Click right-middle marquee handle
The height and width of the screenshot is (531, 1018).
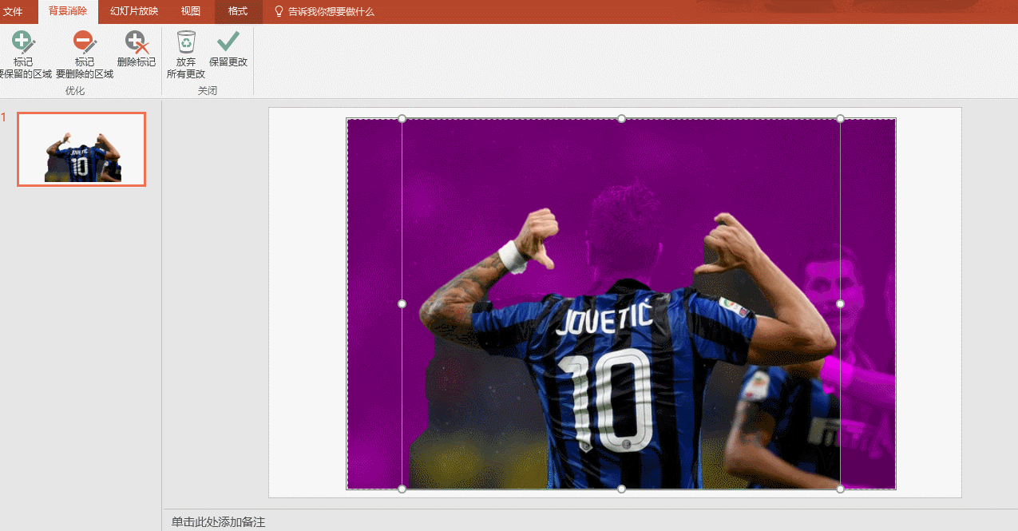840,303
